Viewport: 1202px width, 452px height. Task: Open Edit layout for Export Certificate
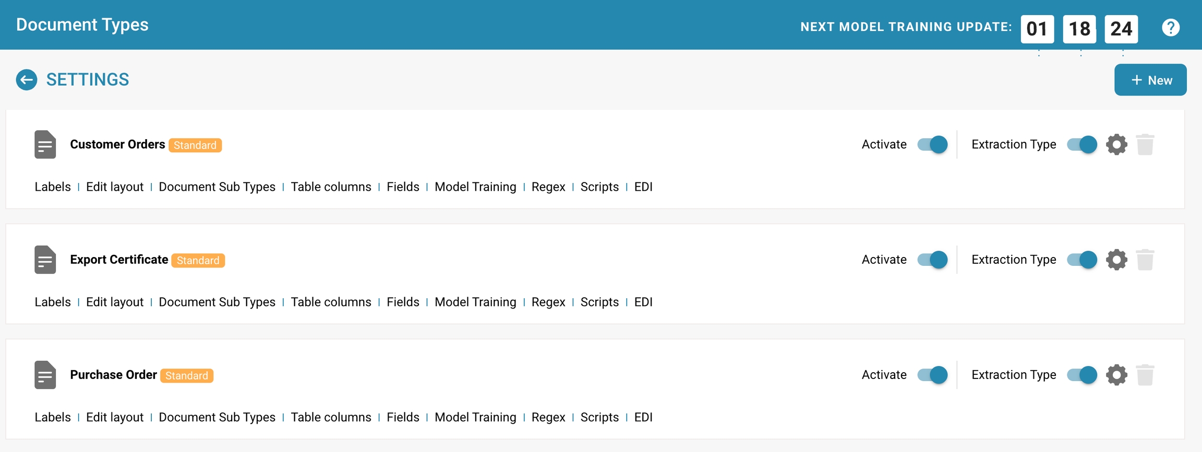[115, 302]
